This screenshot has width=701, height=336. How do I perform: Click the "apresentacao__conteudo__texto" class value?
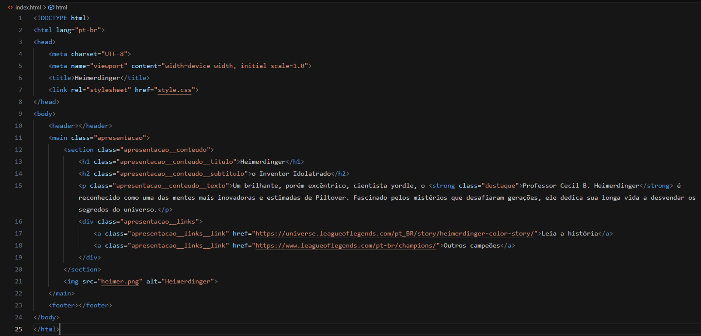click(x=171, y=186)
